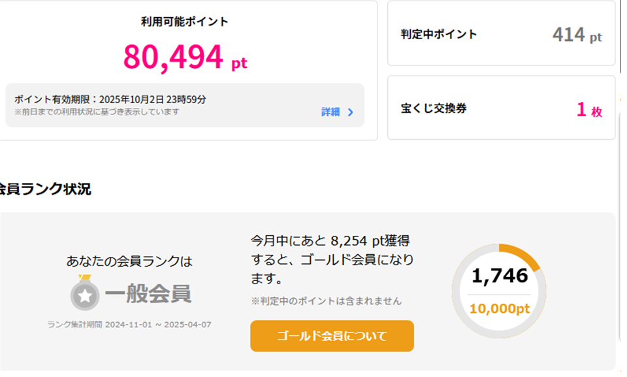This screenshot has width=627, height=377.
Task: Click the 414 pt pending points value
Action: [x=577, y=35]
